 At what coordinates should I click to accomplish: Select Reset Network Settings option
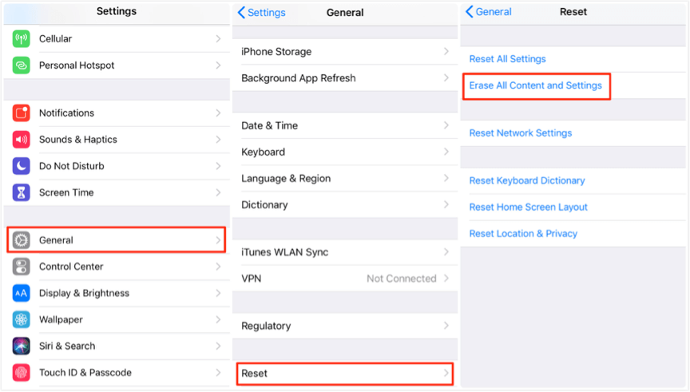[x=521, y=133]
